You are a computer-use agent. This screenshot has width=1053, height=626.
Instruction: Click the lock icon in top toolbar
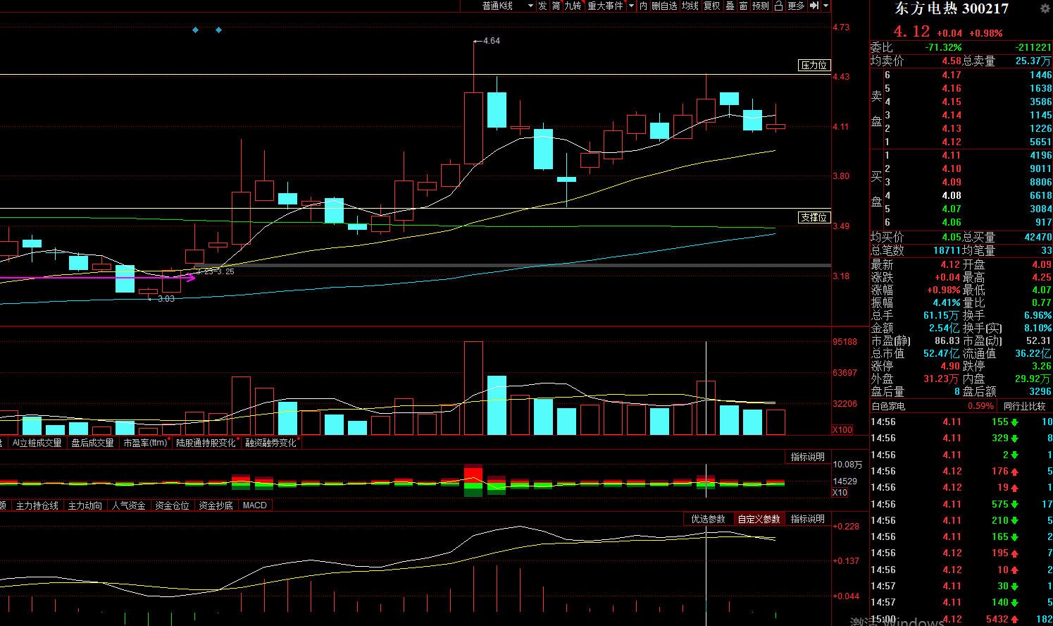pos(778,6)
